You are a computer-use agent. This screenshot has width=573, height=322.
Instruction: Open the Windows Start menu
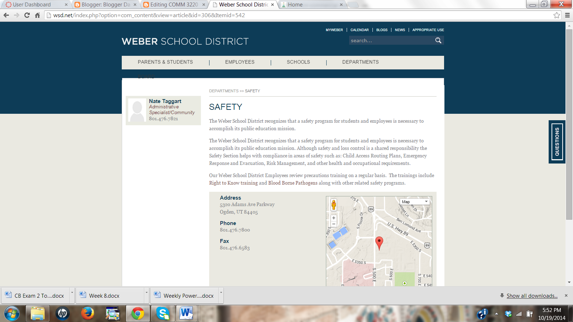pos(12,313)
